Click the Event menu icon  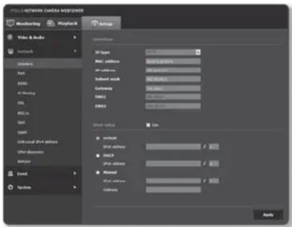point(10,174)
